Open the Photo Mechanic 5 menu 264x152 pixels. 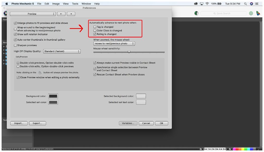(23, 4)
